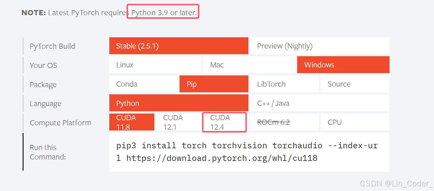Select the Preview (Nightly) build option
Image resolution: width=434 pixels, height=191 pixels.
320,46
